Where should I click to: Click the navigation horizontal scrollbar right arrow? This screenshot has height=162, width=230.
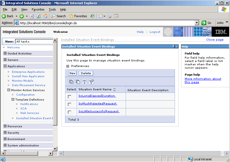[x=51, y=153]
